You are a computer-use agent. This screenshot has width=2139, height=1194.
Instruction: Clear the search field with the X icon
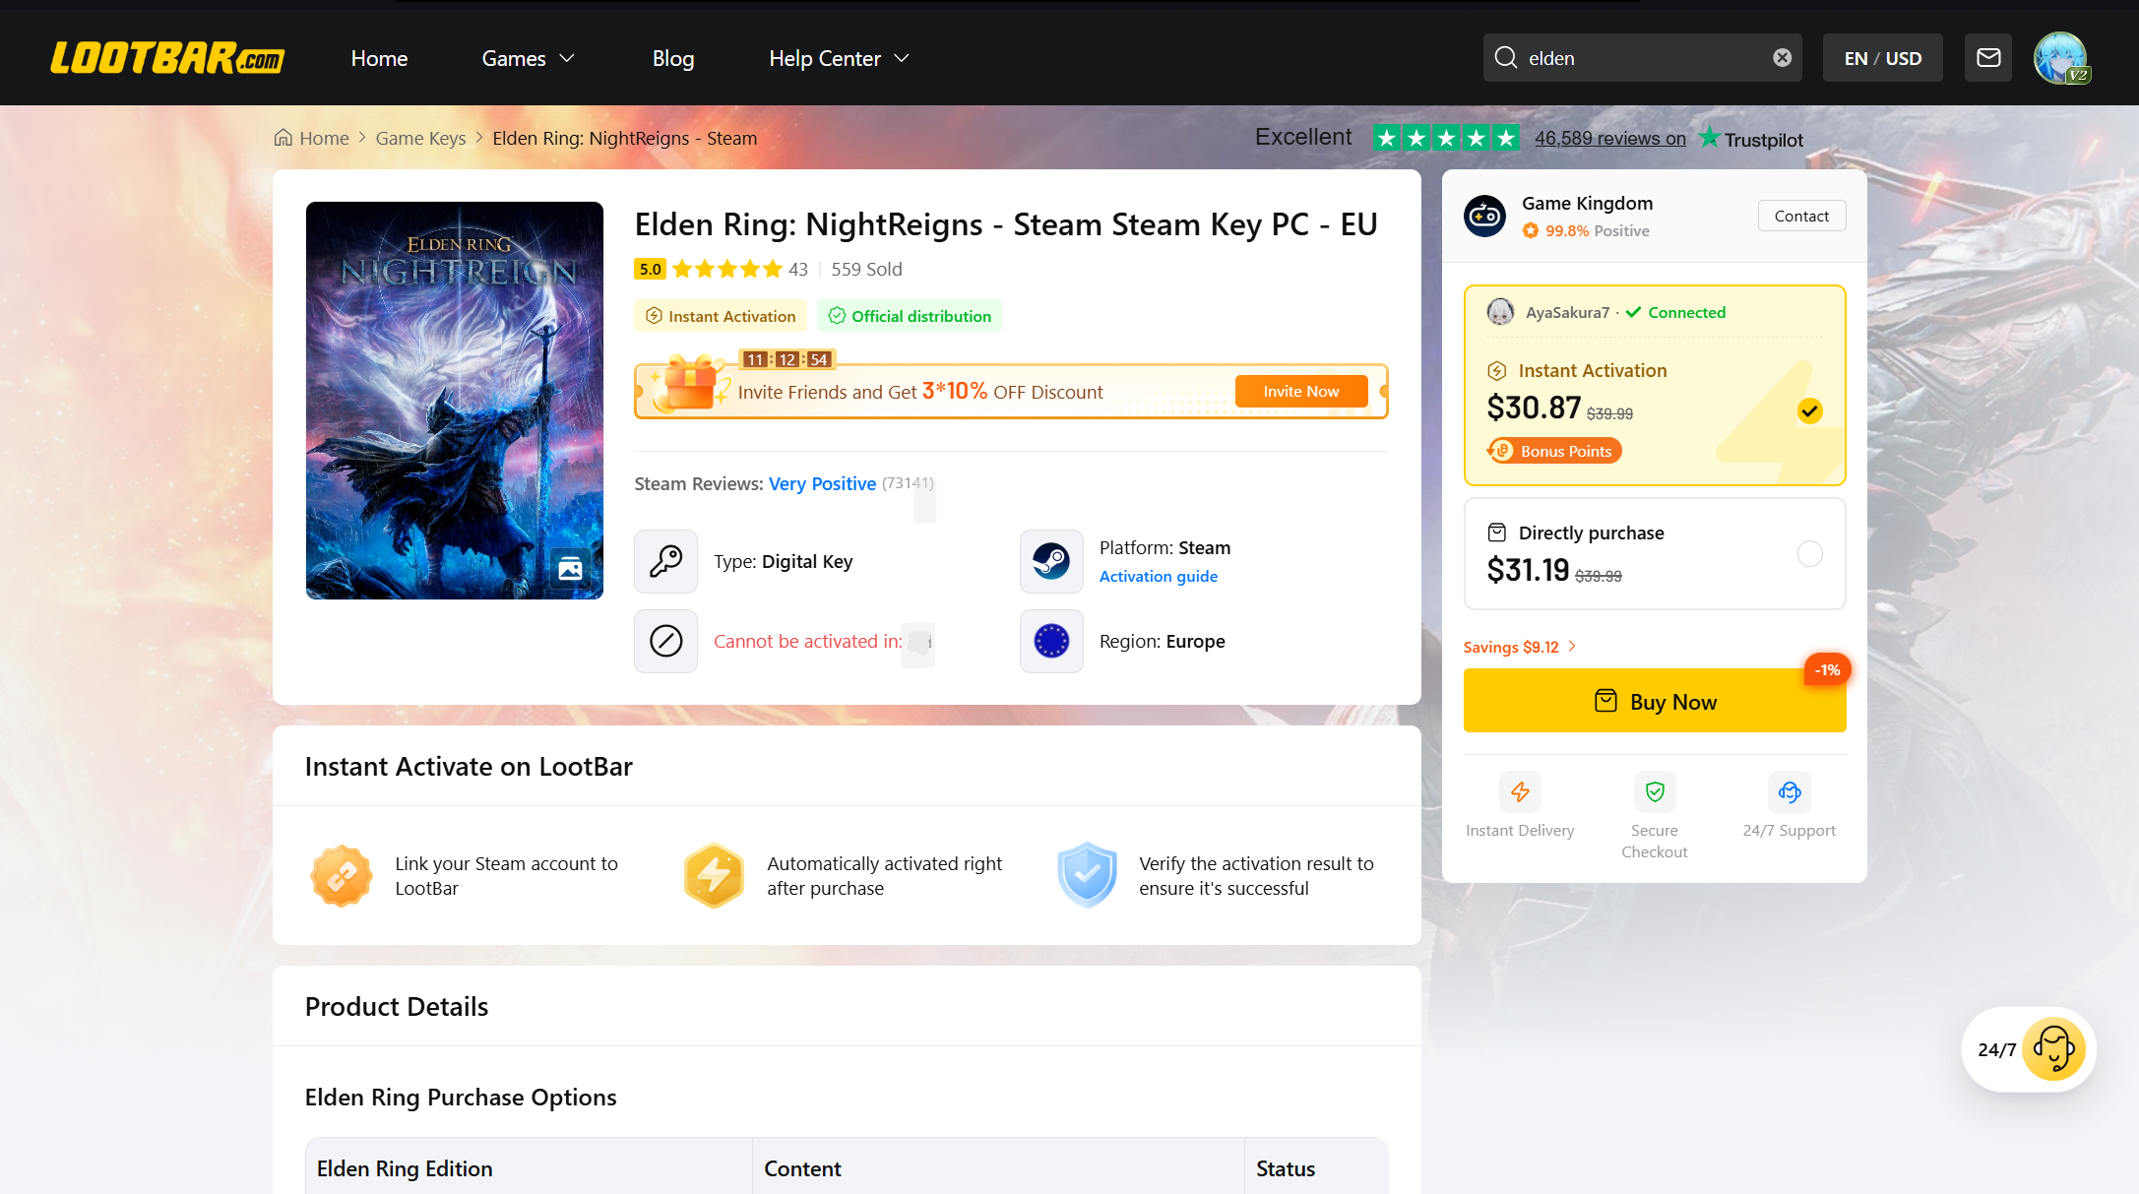point(1782,58)
